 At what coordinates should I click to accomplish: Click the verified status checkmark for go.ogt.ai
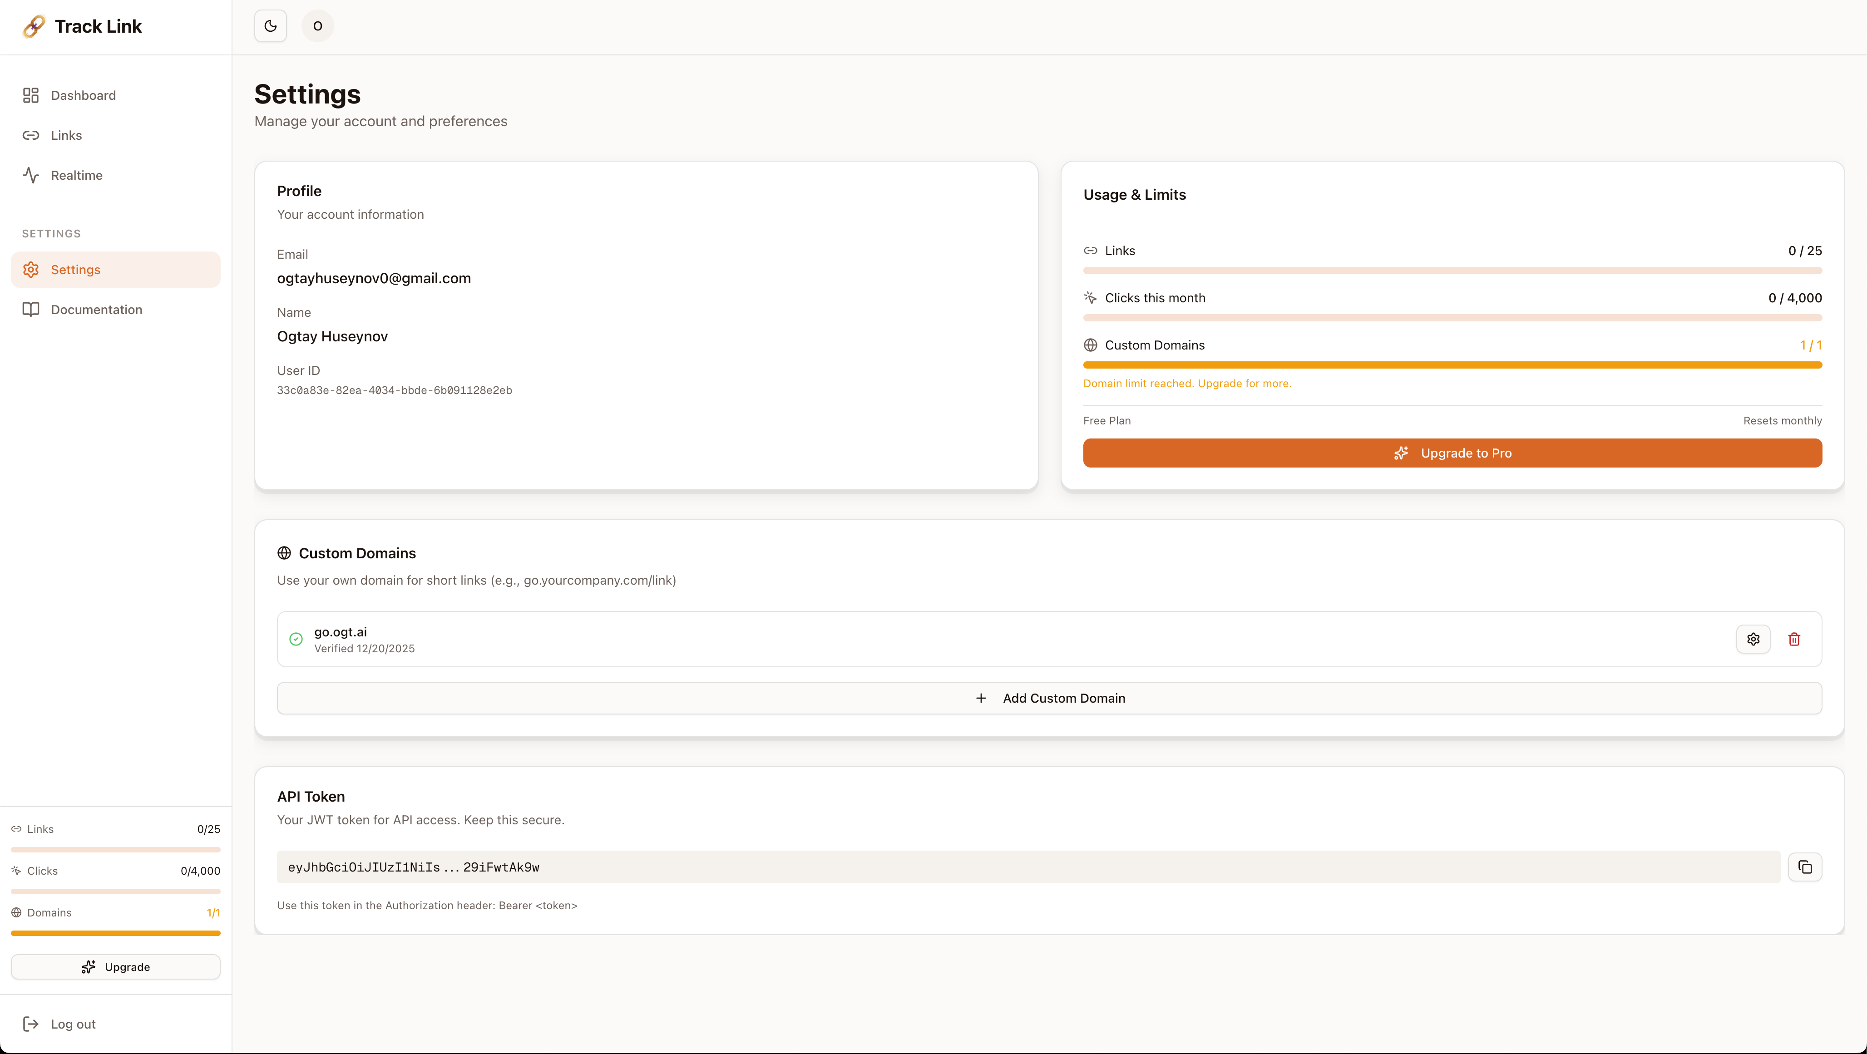295,639
